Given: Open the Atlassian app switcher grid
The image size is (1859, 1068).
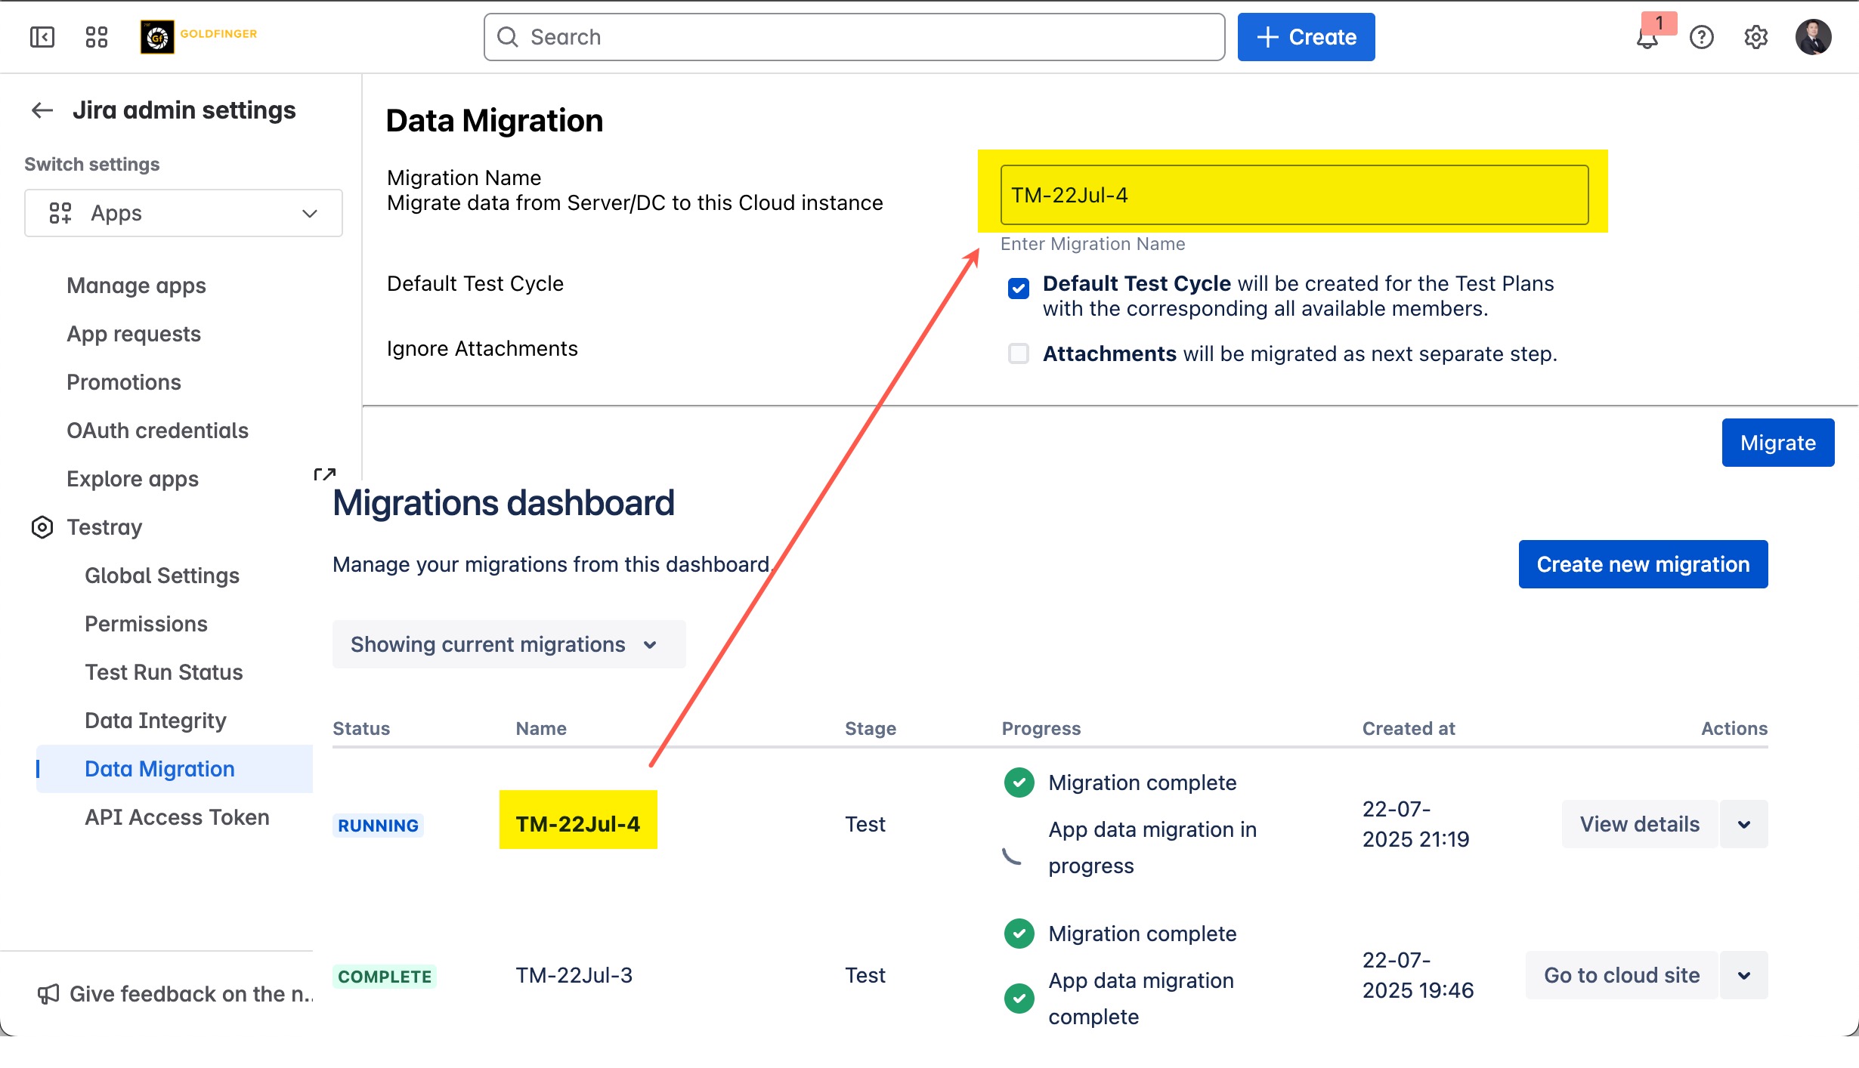Looking at the screenshot, I should pyautogui.click(x=96, y=36).
